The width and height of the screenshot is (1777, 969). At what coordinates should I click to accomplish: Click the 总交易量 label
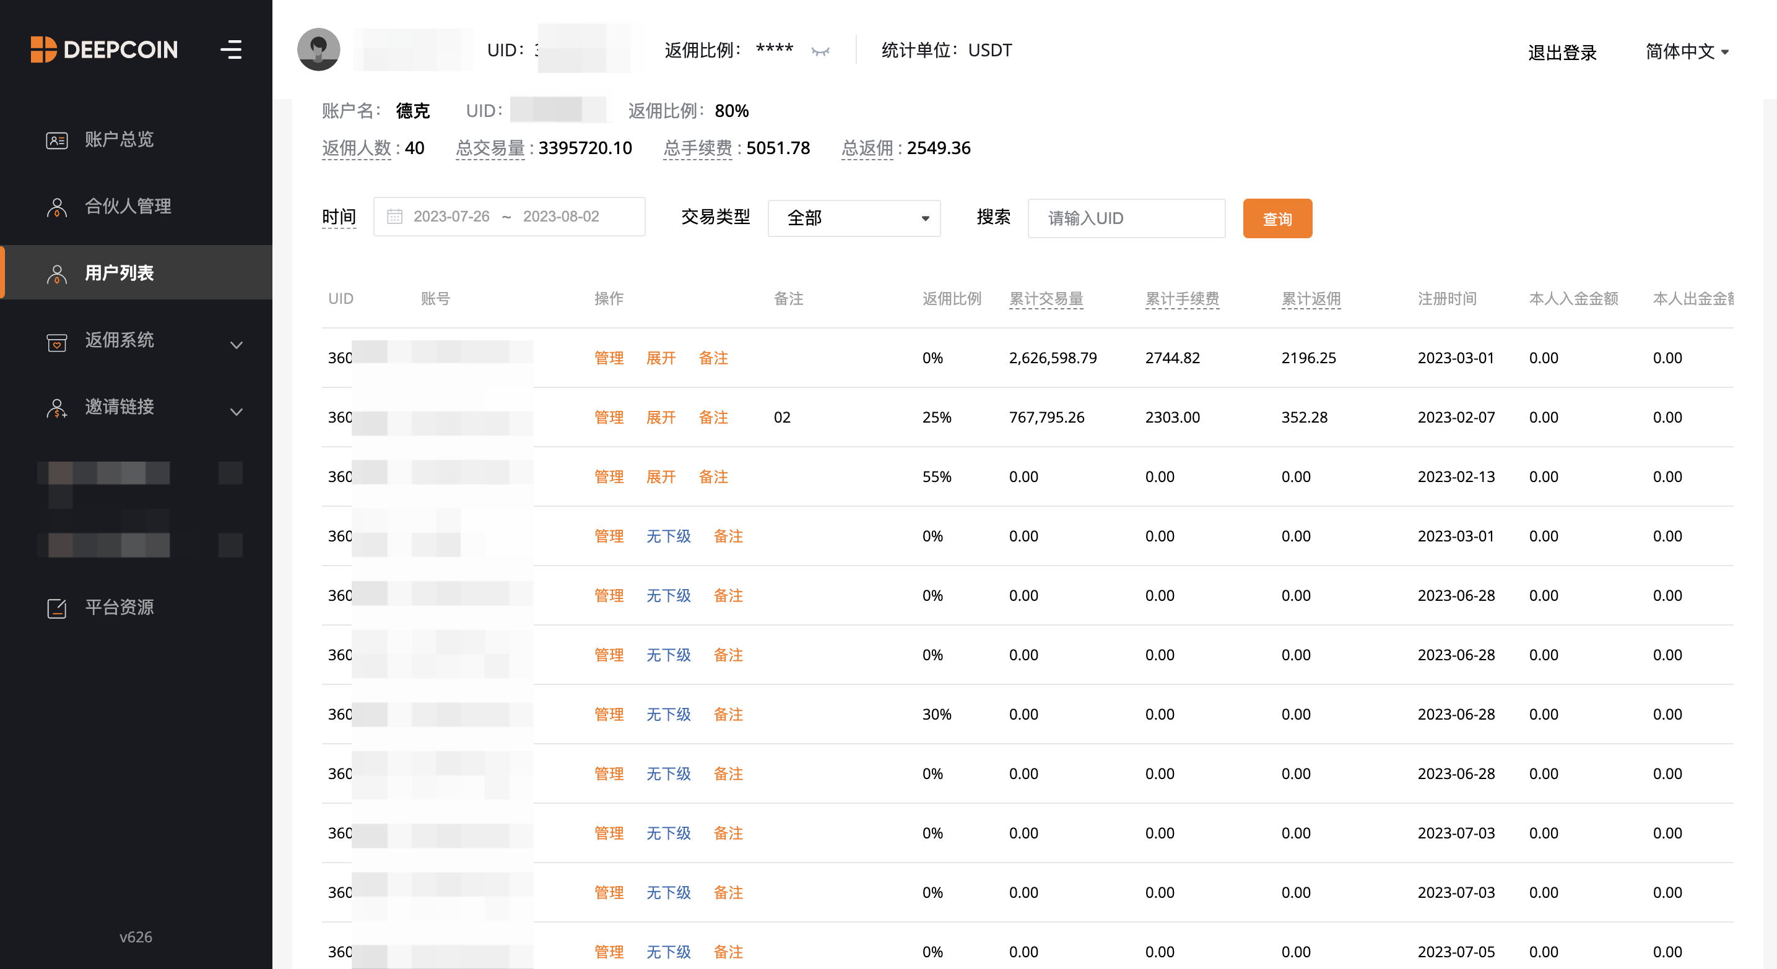(490, 148)
